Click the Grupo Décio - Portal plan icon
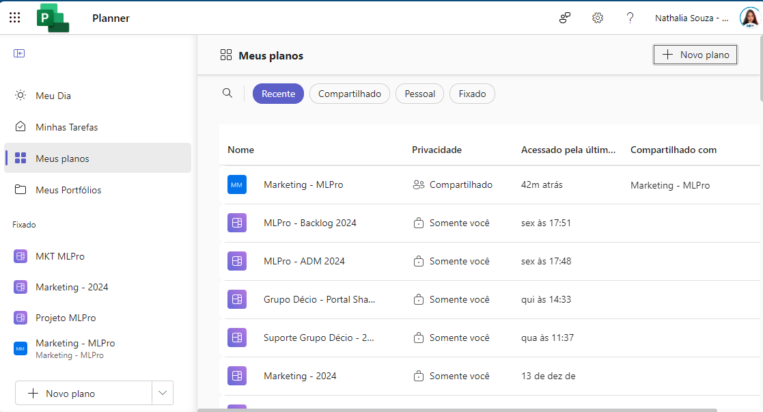The image size is (763, 412). [x=237, y=299]
